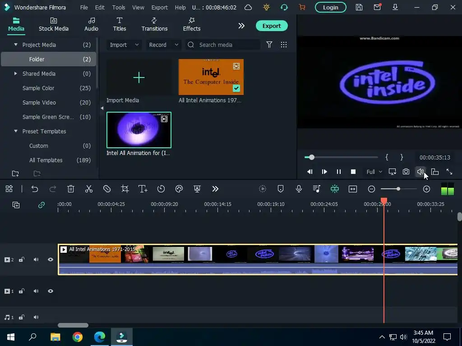The height and width of the screenshot is (346, 462).
Task: Stop the preview playback
Action: coord(353,172)
